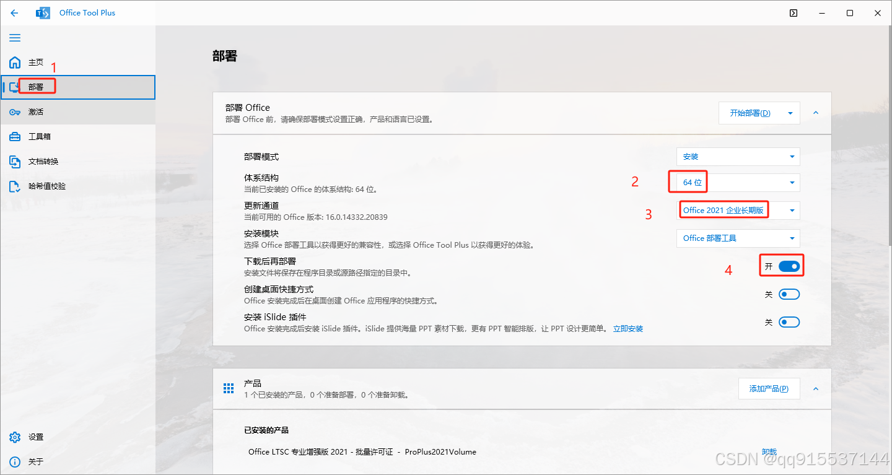Maximize the Office Tool Plus window
This screenshot has width=892, height=475.
(850, 13)
